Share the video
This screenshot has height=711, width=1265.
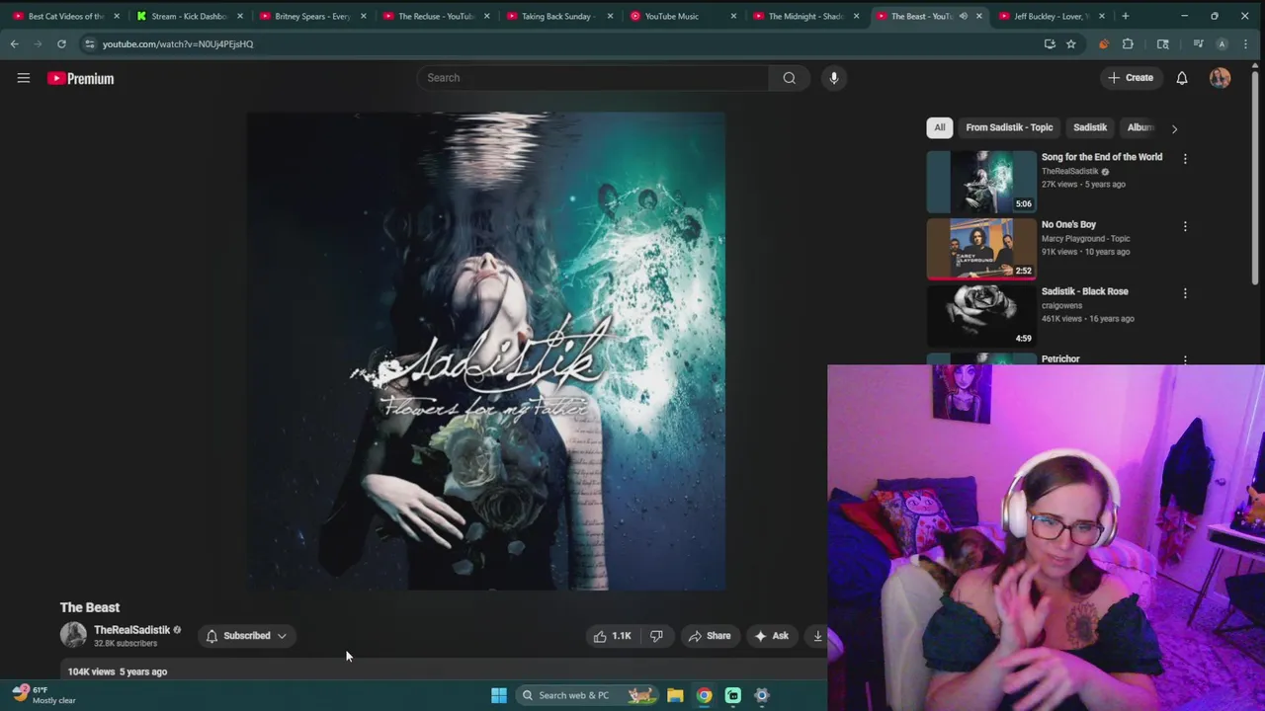point(709,636)
